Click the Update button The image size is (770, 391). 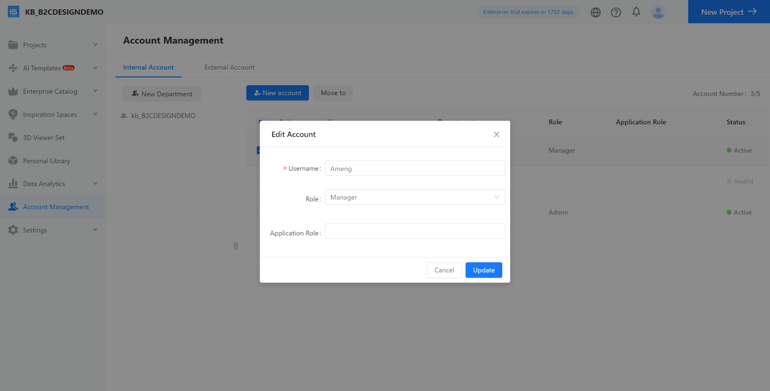point(483,270)
